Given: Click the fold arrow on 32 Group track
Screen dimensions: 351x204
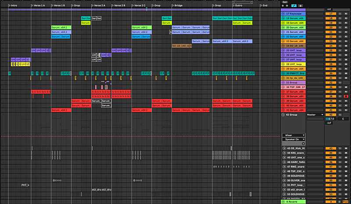Looking at the screenshot, I should point(283,82).
